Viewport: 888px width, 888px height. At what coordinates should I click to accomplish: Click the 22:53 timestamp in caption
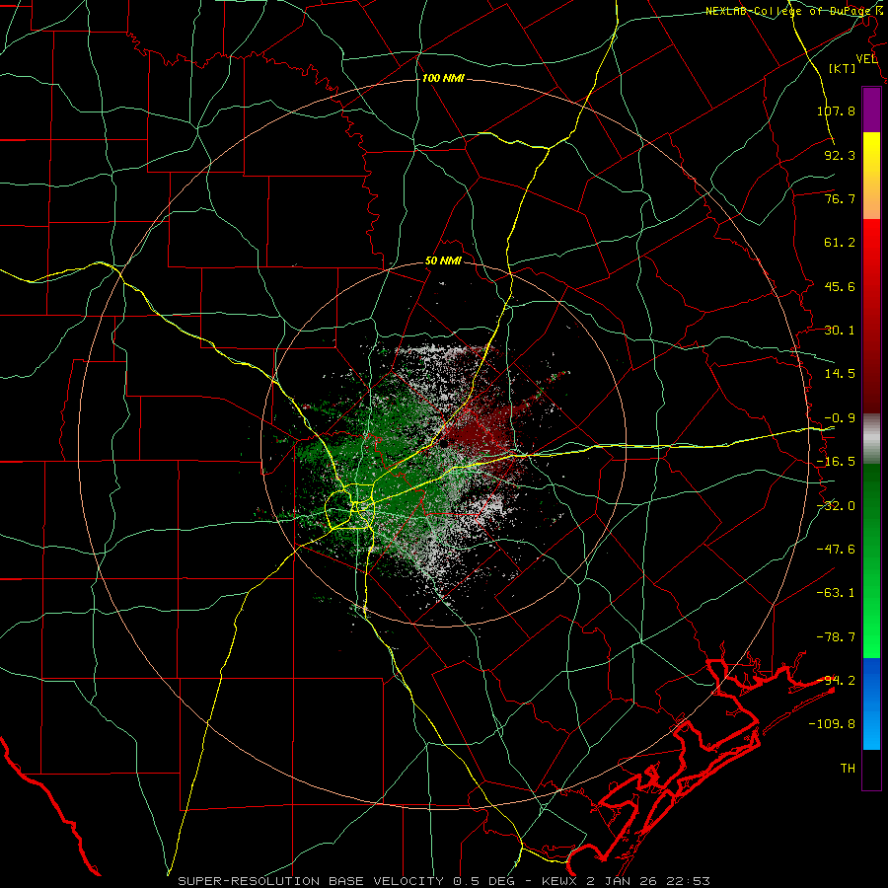point(690,881)
